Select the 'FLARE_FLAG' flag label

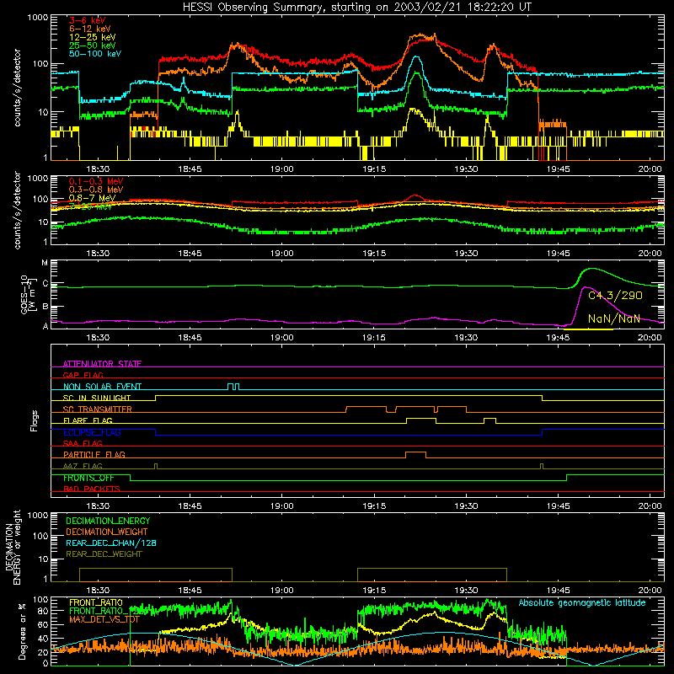(x=88, y=420)
